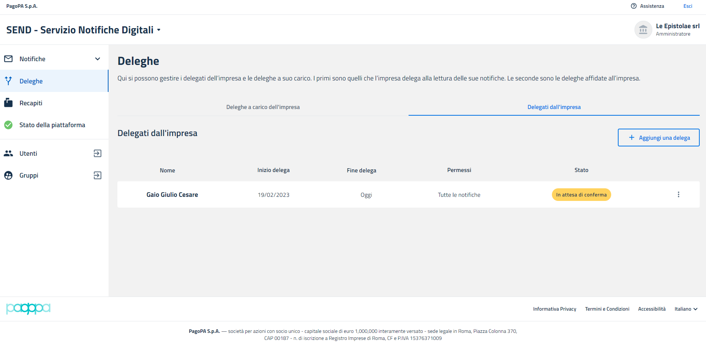Open the SEND product switcher dropdown arrow
The width and height of the screenshot is (706, 344).
click(159, 30)
